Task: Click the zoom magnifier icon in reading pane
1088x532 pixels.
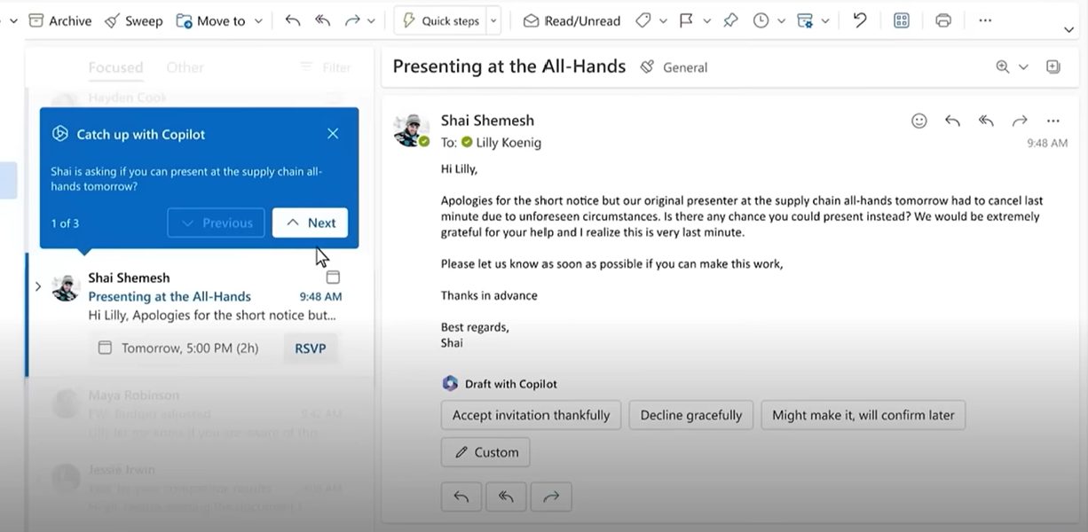Action: [1003, 67]
